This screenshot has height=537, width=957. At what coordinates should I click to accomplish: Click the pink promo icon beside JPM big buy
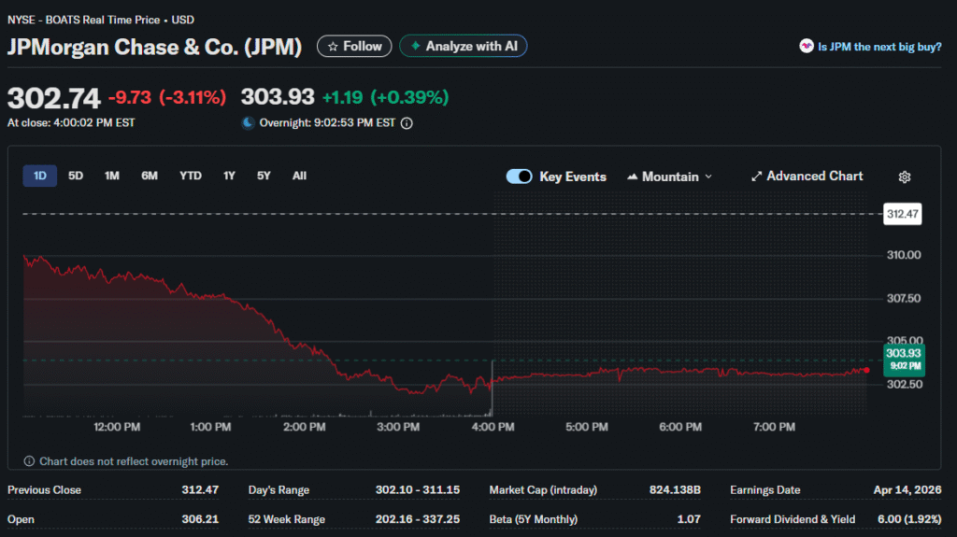pyautogui.click(x=806, y=46)
